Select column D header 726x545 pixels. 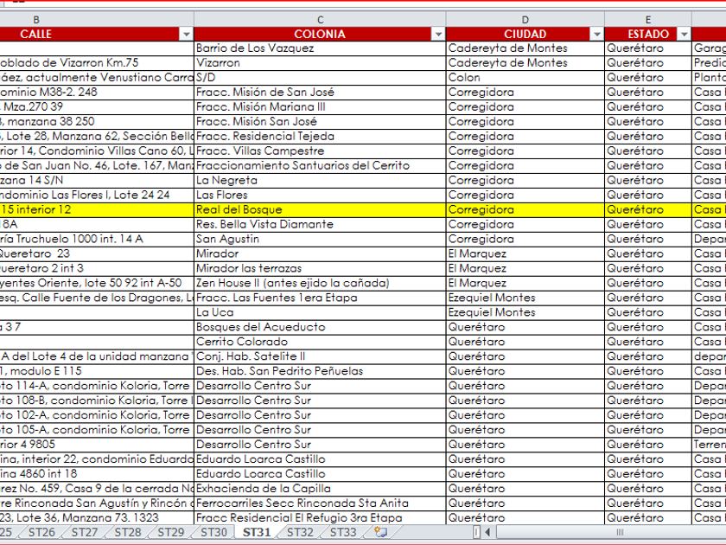click(x=525, y=19)
